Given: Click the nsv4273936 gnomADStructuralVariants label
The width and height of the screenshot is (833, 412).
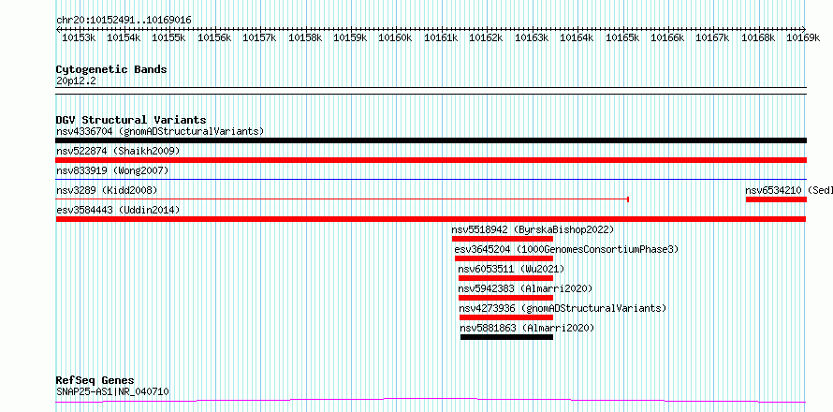Looking at the screenshot, I should 563,308.
